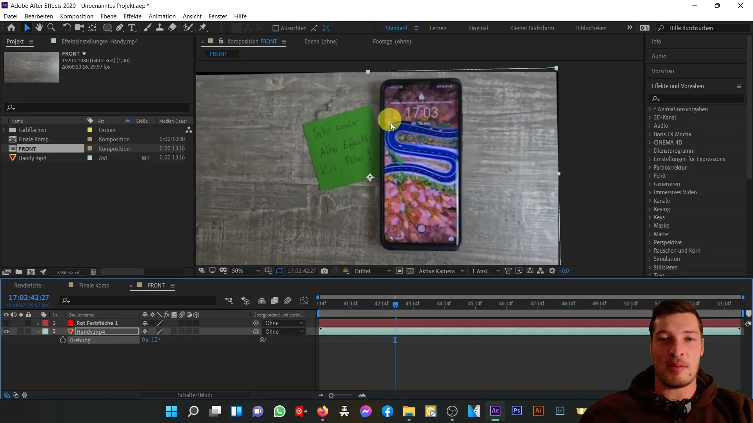The image size is (753, 423).
Task: Create new composition icon in Project panel
Action: tap(31, 272)
